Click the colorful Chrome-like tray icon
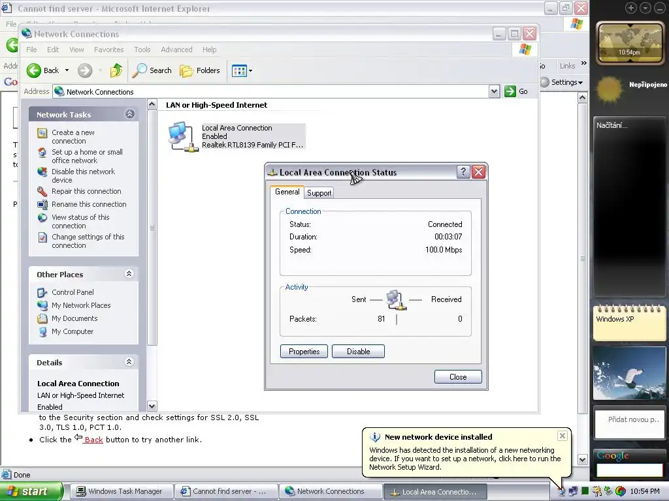This screenshot has height=501, width=669. (621, 491)
